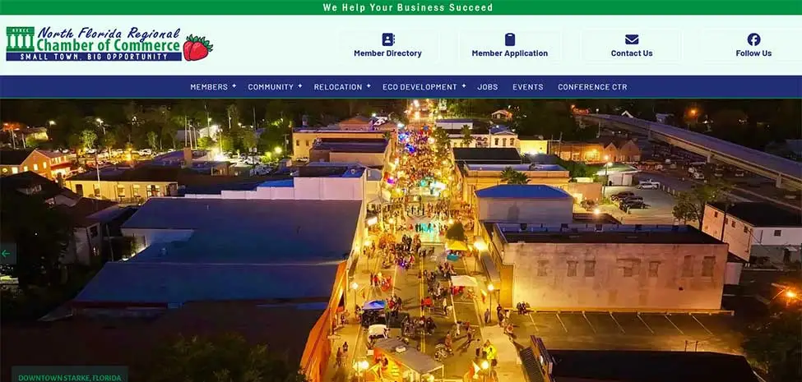Go to the Jobs page
Image resolution: width=802 pixels, height=382 pixels.
click(488, 87)
